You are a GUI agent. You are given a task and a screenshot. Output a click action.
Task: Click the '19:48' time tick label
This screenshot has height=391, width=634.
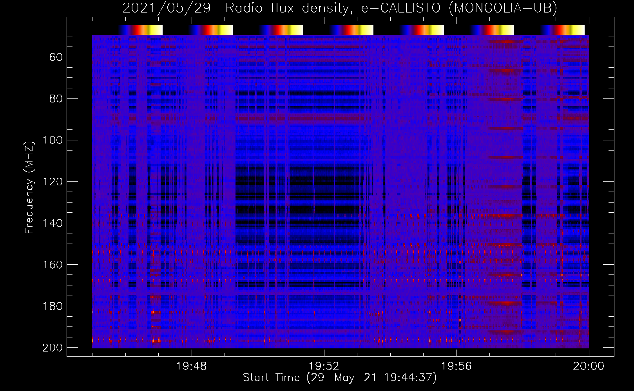[x=192, y=366]
